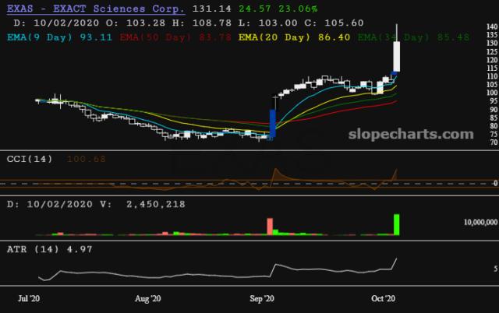Click the Sep '20 date axis label
Image resolution: width=499 pixels, height=313 pixels.
tap(265, 298)
